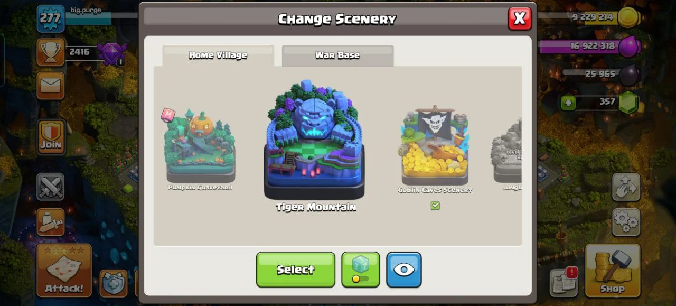Confirm scenery with the Select button
The width and height of the screenshot is (676, 306).
296,270
